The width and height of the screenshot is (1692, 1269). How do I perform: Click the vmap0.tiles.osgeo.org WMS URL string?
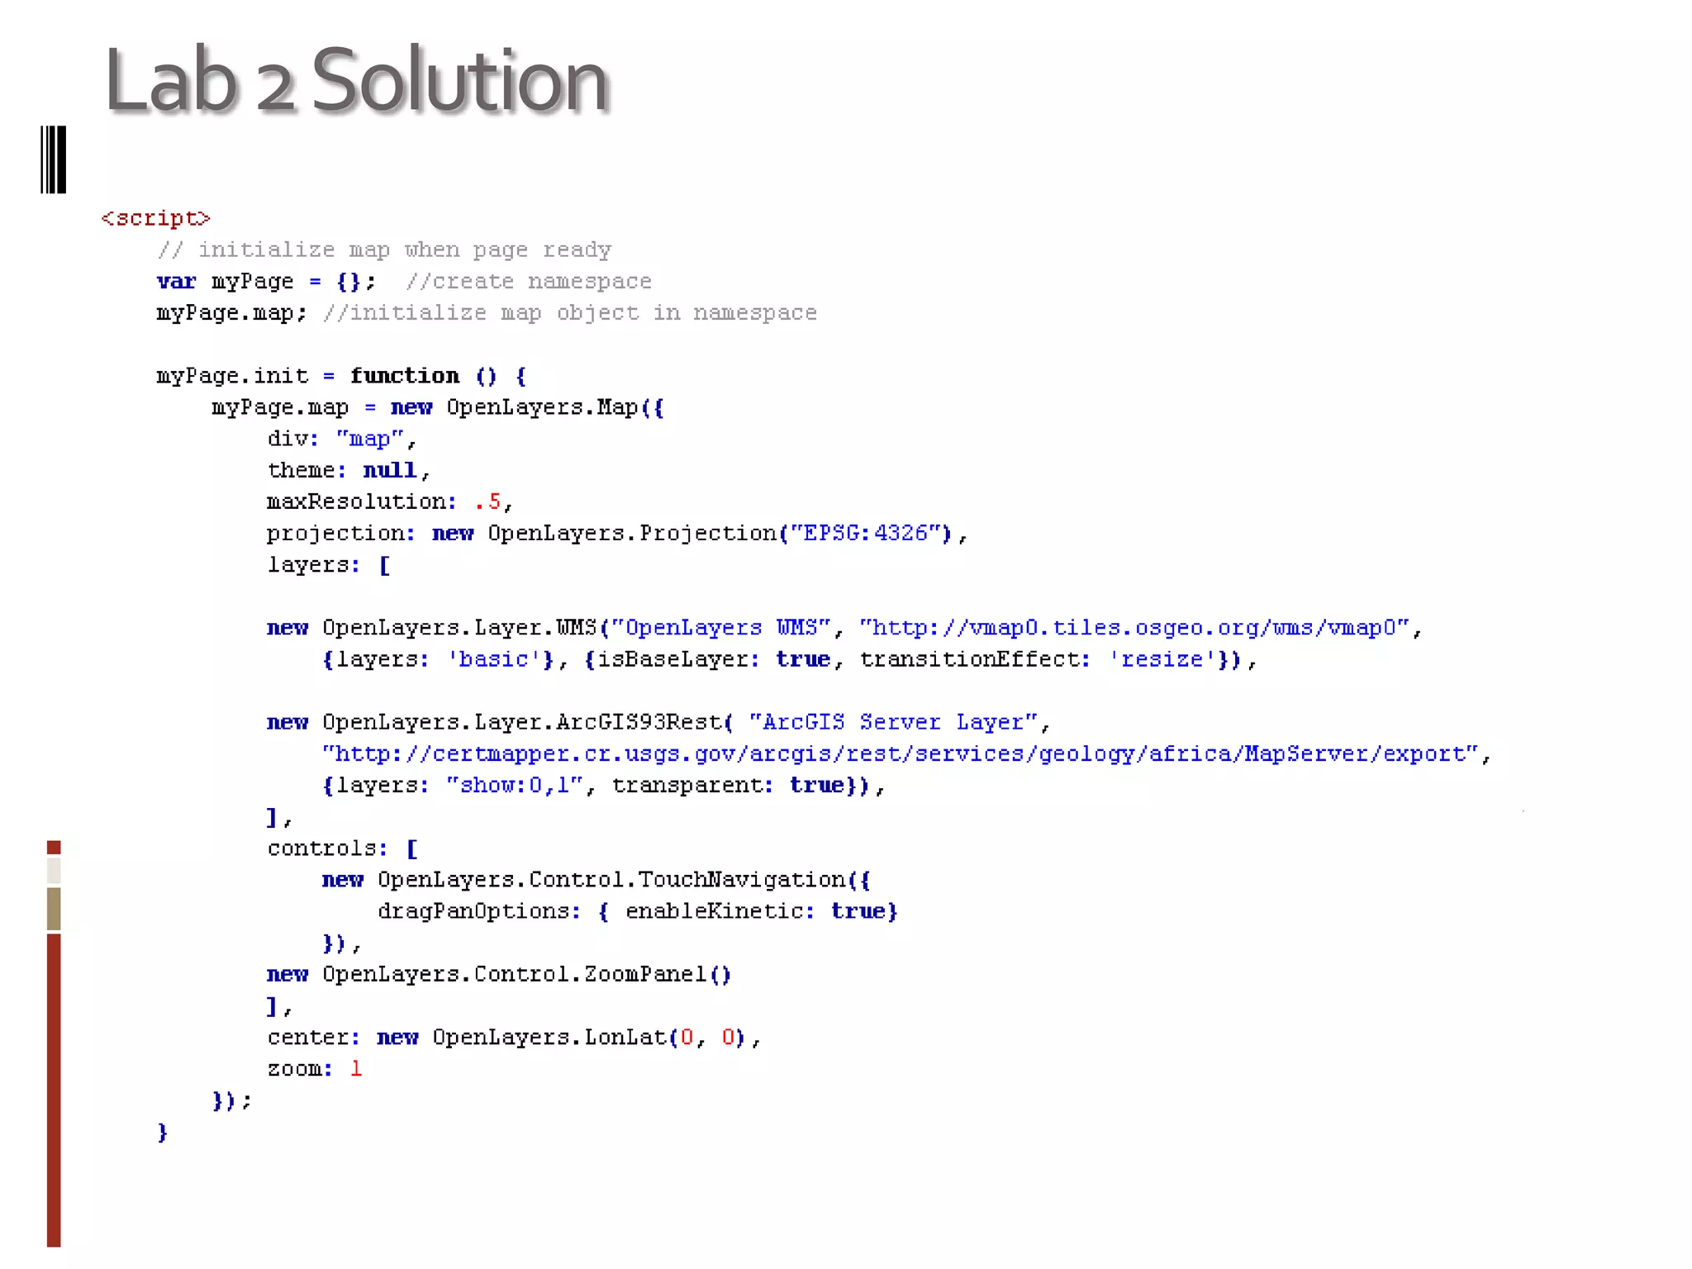[1134, 628]
